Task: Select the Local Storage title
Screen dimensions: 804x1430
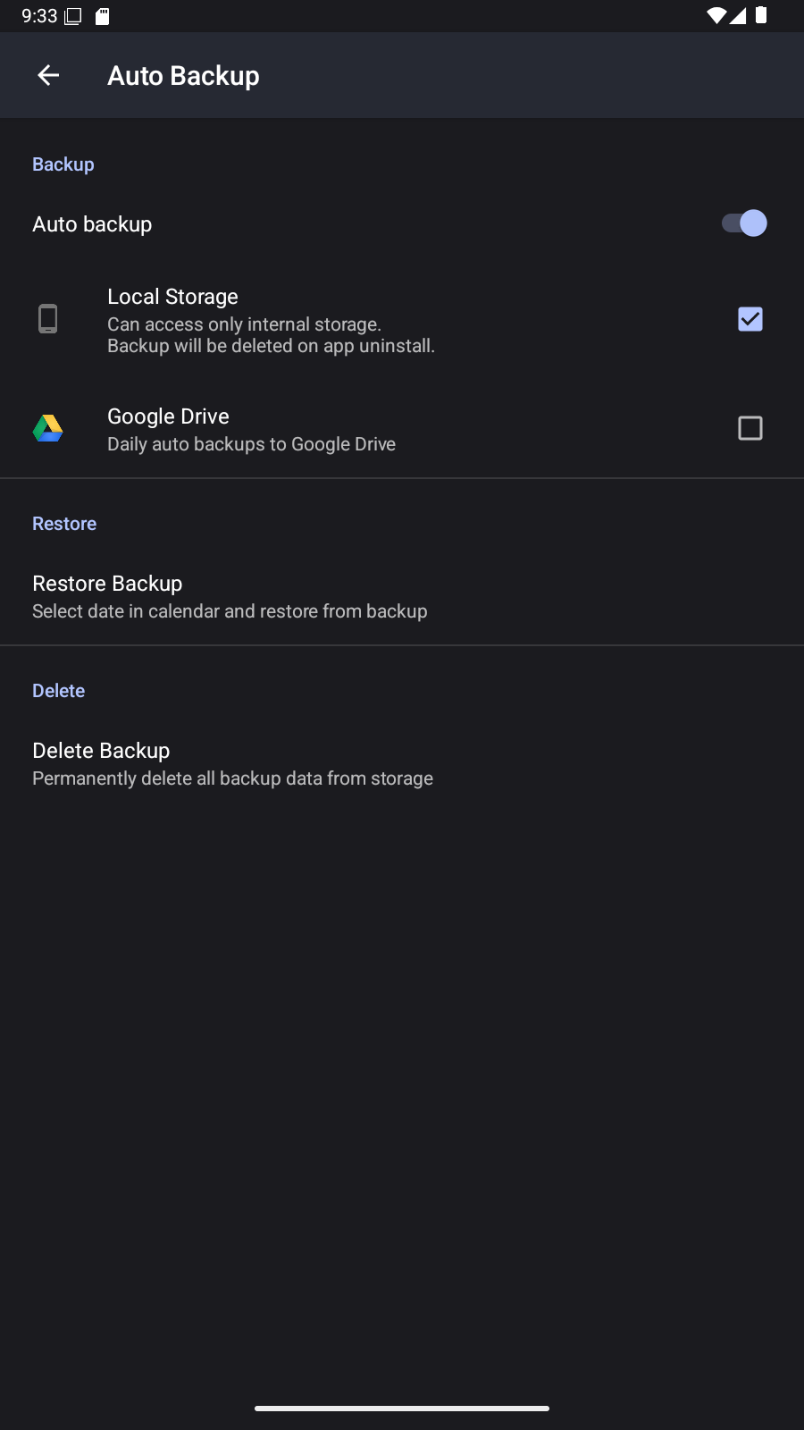Action: click(x=172, y=297)
